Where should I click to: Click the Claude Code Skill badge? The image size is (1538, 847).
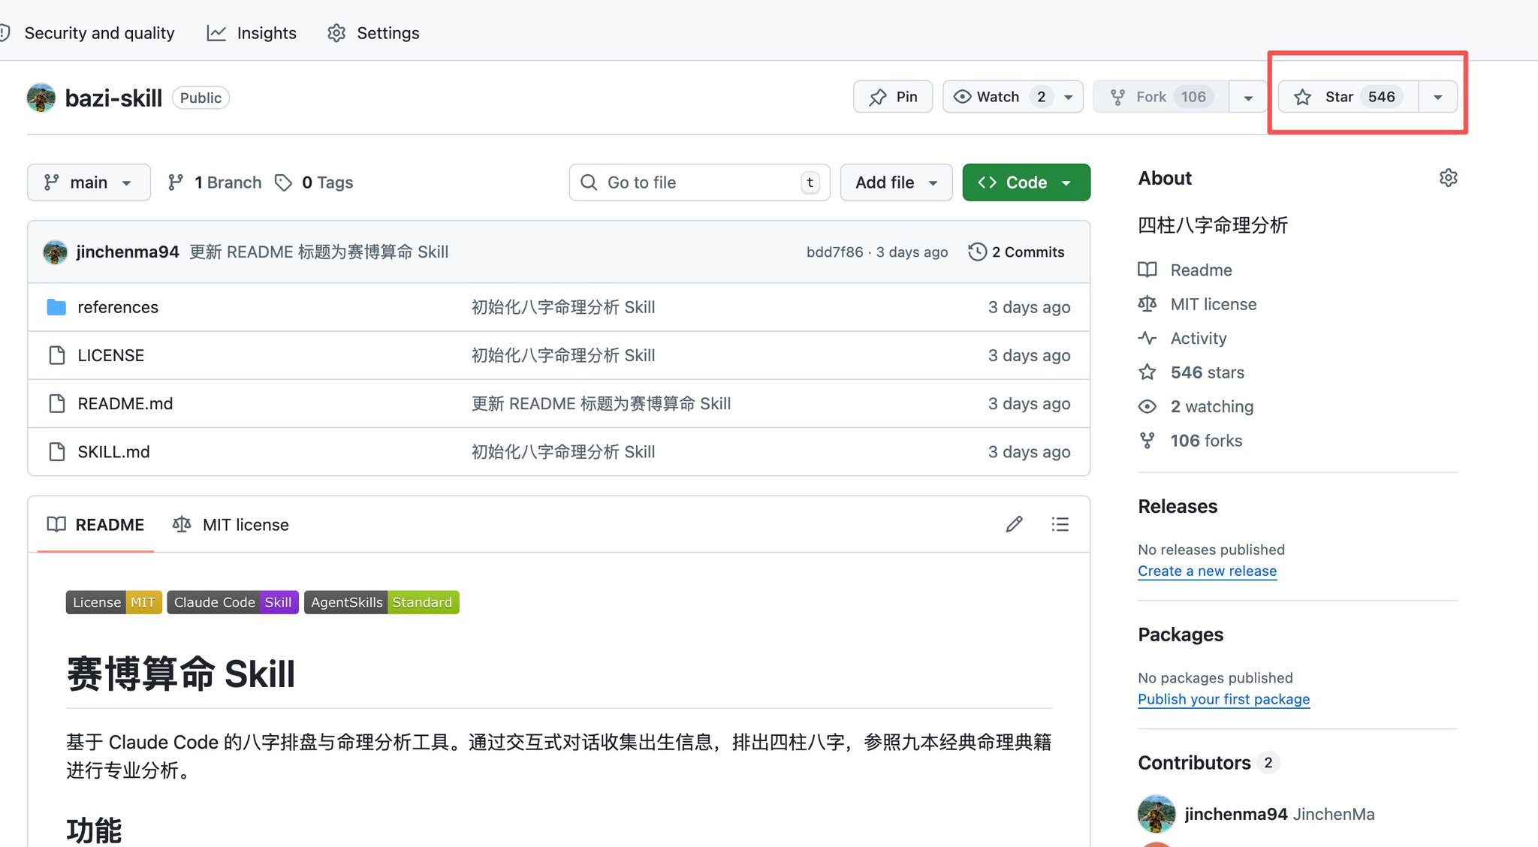233,602
